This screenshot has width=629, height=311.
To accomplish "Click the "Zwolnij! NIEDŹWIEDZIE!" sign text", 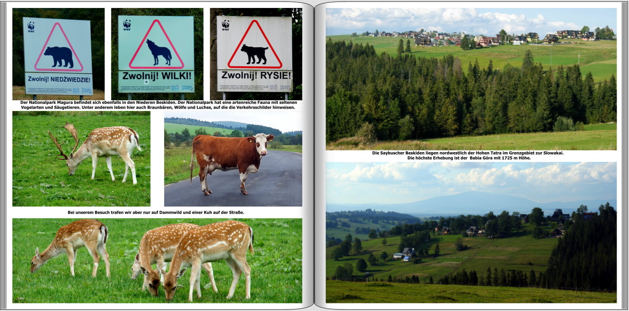I will click(x=59, y=79).
